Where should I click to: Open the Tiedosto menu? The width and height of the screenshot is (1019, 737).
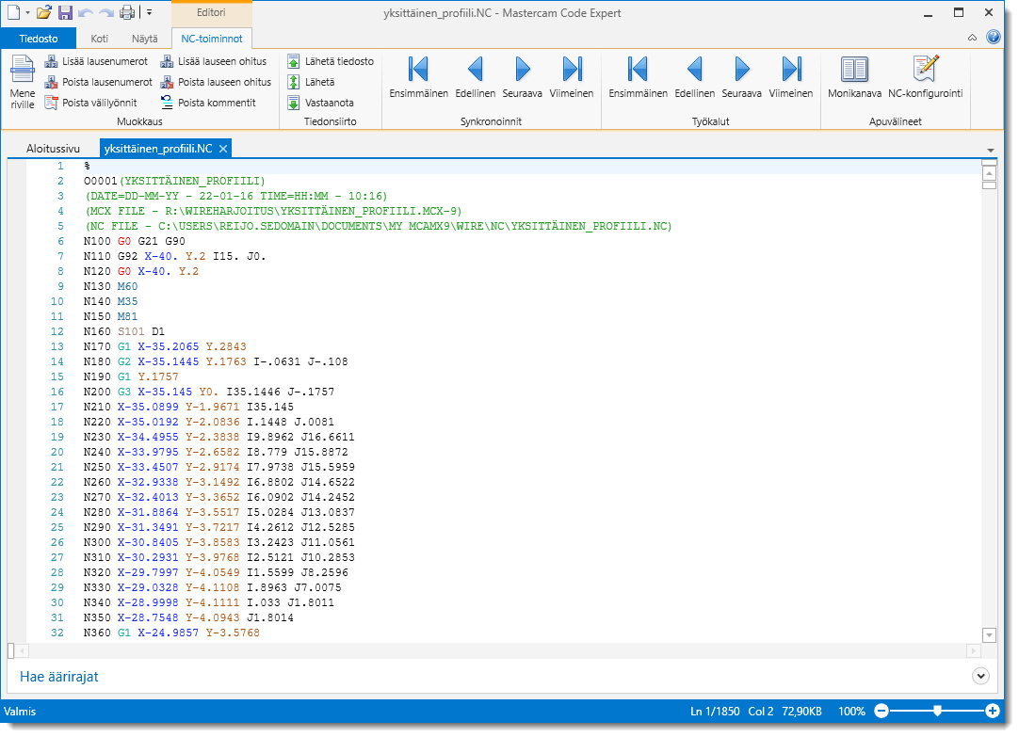[x=39, y=39]
